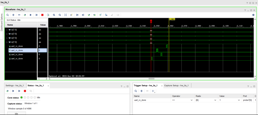Run trigger immediate from the Status panel
This screenshot has height=115, width=258.
tap(19, 91)
